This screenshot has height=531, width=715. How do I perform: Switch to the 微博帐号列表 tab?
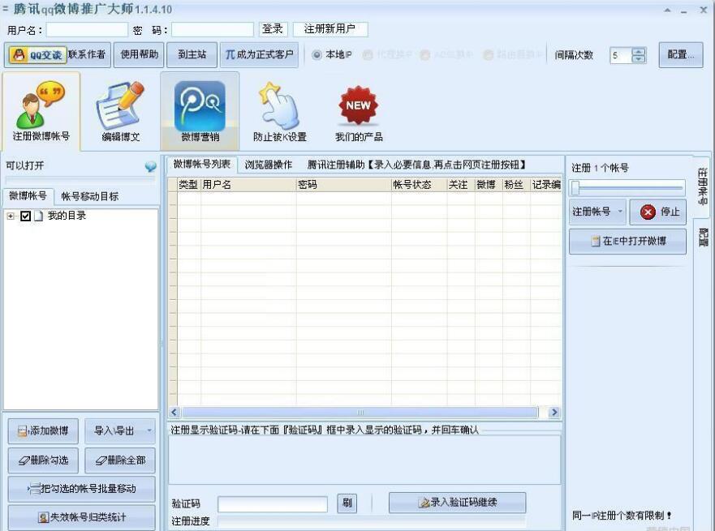tap(201, 164)
